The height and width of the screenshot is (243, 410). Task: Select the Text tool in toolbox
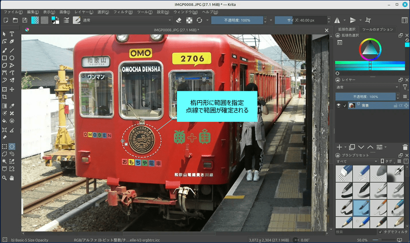click(12, 34)
